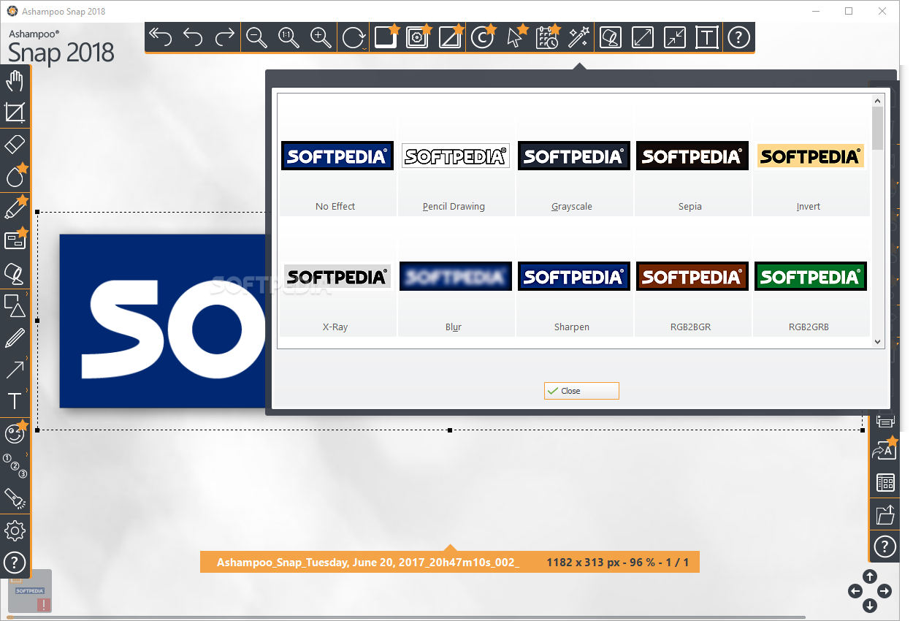Click the framed T text icon
This screenshot has width=913, height=621.
pyautogui.click(x=707, y=37)
